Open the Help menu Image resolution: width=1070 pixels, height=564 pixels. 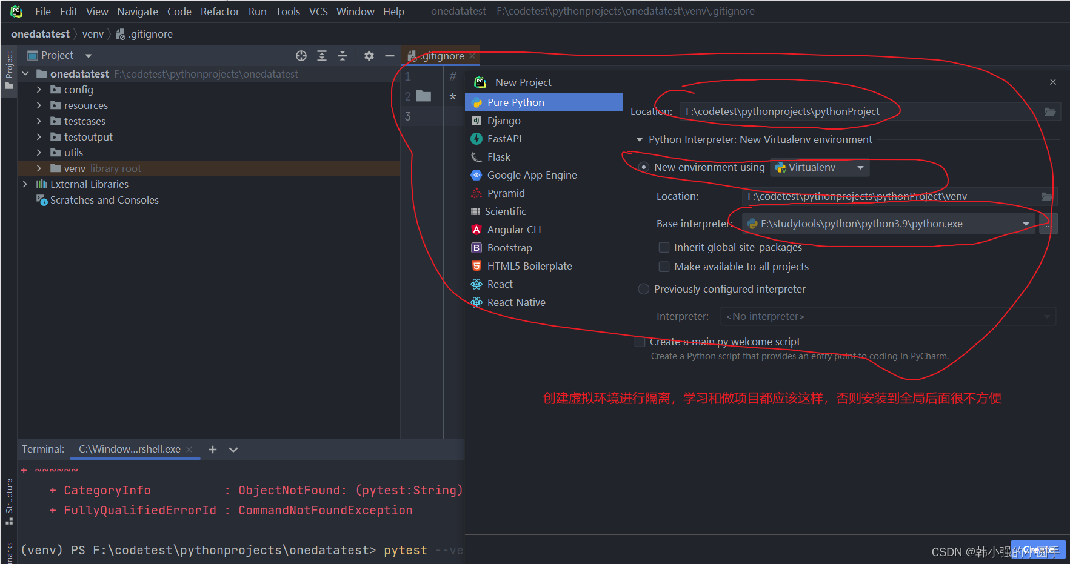click(x=393, y=12)
